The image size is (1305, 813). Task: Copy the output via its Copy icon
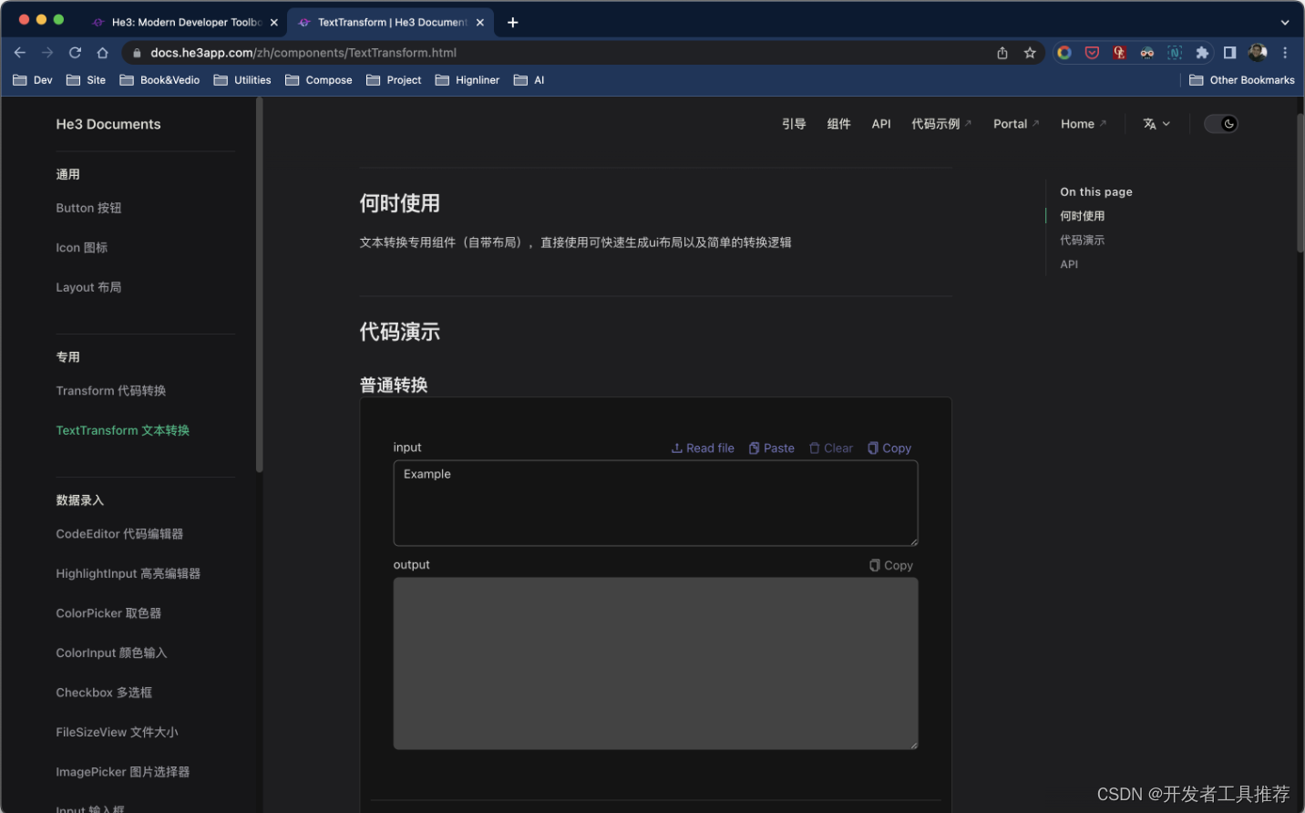coord(890,564)
